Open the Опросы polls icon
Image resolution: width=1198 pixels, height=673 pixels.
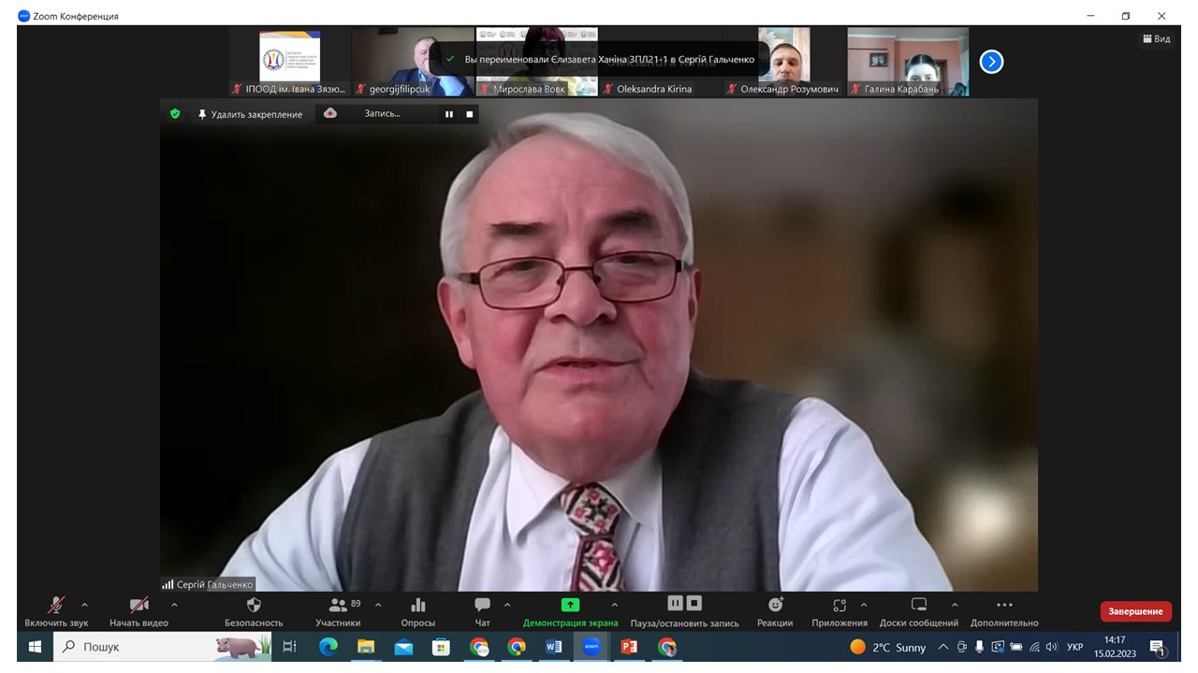tap(417, 611)
